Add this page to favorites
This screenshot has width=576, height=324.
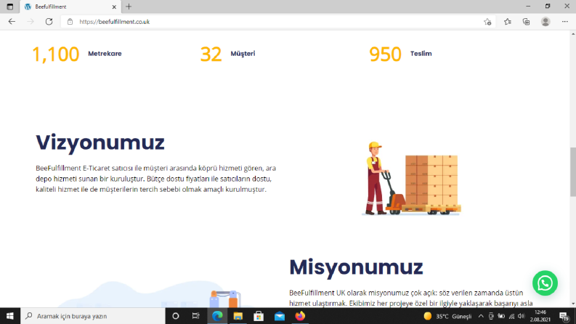point(487,22)
